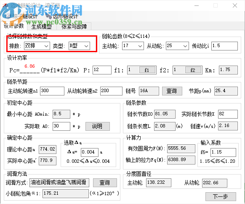Click the 查询 button beside 链号
Screen dimensions: 245x204
coord(172,91)
